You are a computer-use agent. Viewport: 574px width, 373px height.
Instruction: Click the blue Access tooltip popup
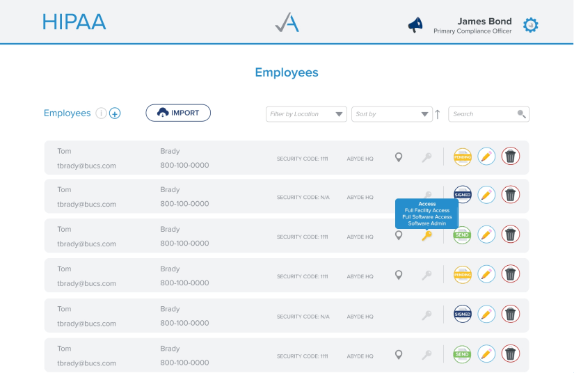point(426,214)
